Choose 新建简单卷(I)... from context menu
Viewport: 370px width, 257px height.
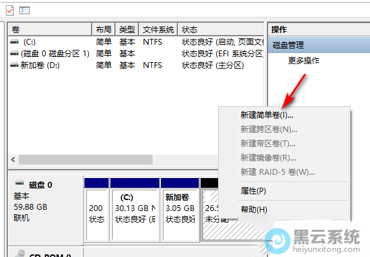(267, 115)
